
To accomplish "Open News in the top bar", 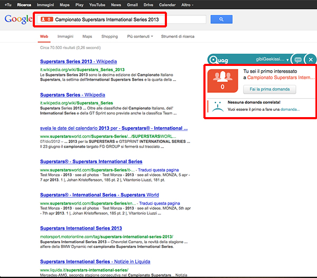I will click(116, 5).
